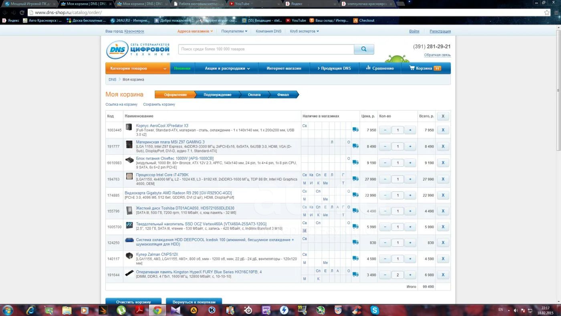Screen dimensions: 561x316
Task: Click the Сохранить корзину link
Action: [159, 104]
